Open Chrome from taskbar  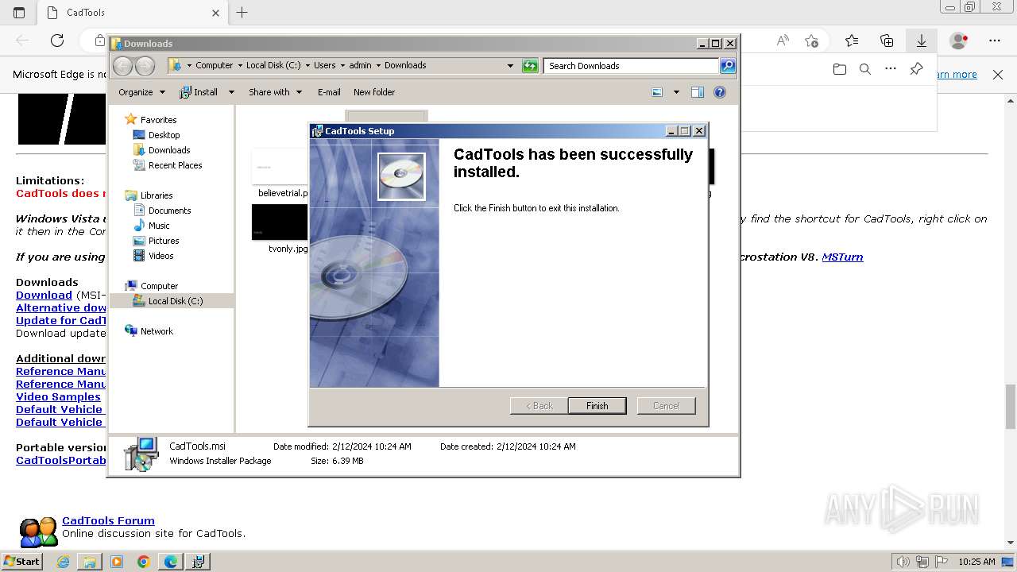pos(144,562)
